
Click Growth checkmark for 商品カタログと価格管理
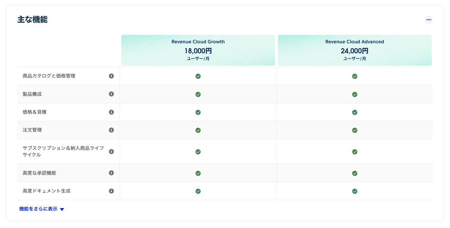click(198, 76)
